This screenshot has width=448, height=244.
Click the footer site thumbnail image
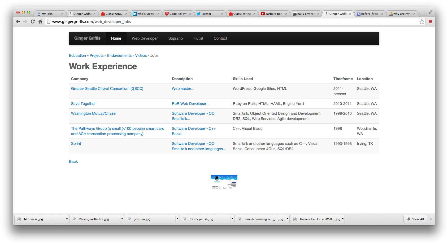click(224, 182)
